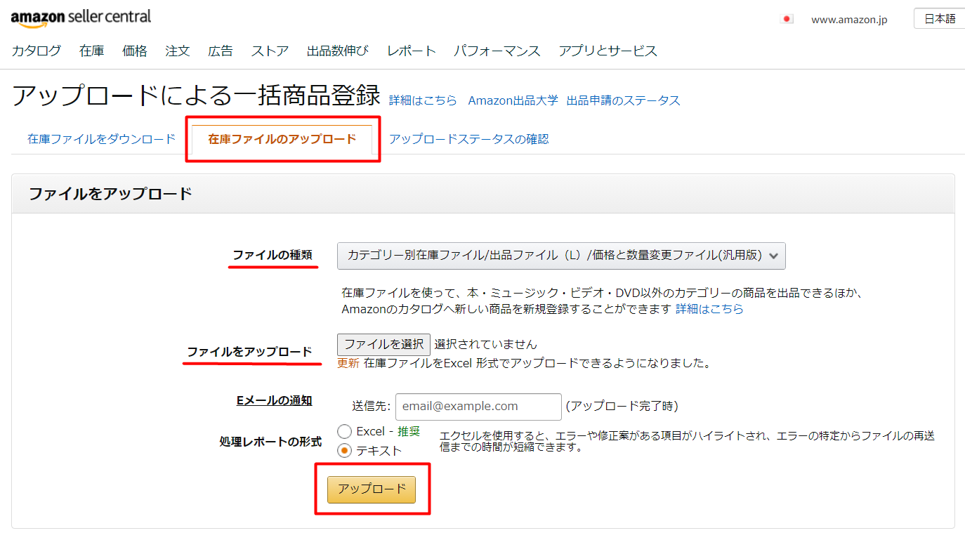
Task: Open the レポート menu
Action: (412, 51)
